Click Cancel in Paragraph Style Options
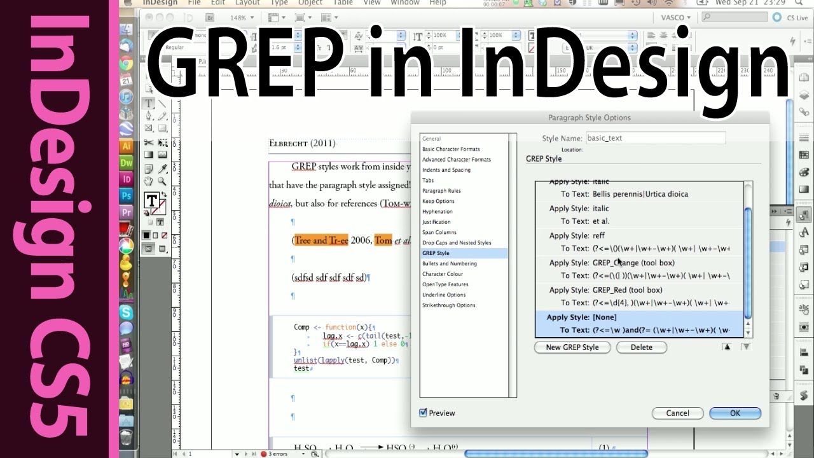 [x=677, y=413]
